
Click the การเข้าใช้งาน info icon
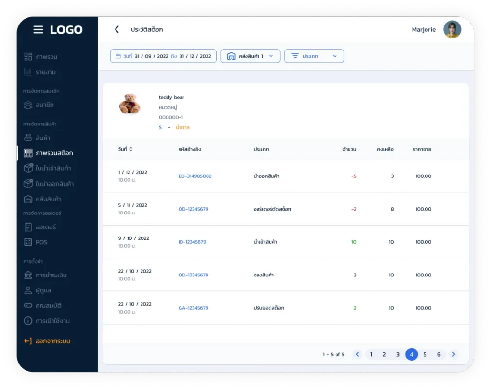click(x=28, y=321)
